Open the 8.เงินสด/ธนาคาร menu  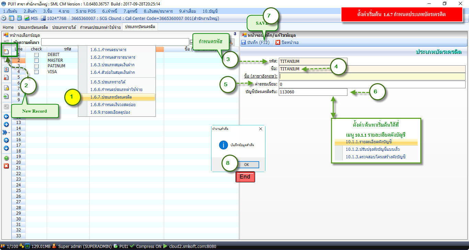(158, 11)
